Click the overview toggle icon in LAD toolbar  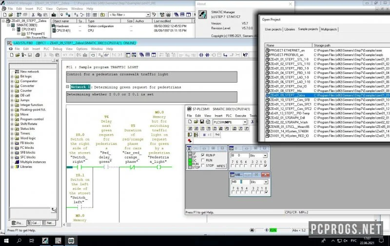[128, 55]
